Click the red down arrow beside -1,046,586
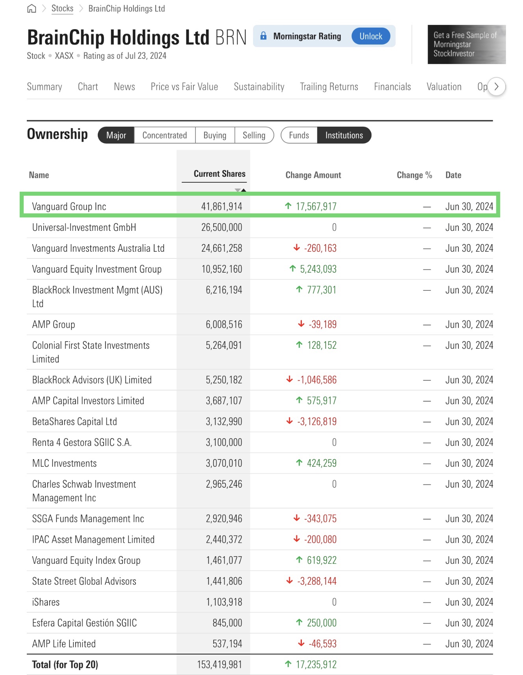Viewport: 523px width, 675px height. 290,380
